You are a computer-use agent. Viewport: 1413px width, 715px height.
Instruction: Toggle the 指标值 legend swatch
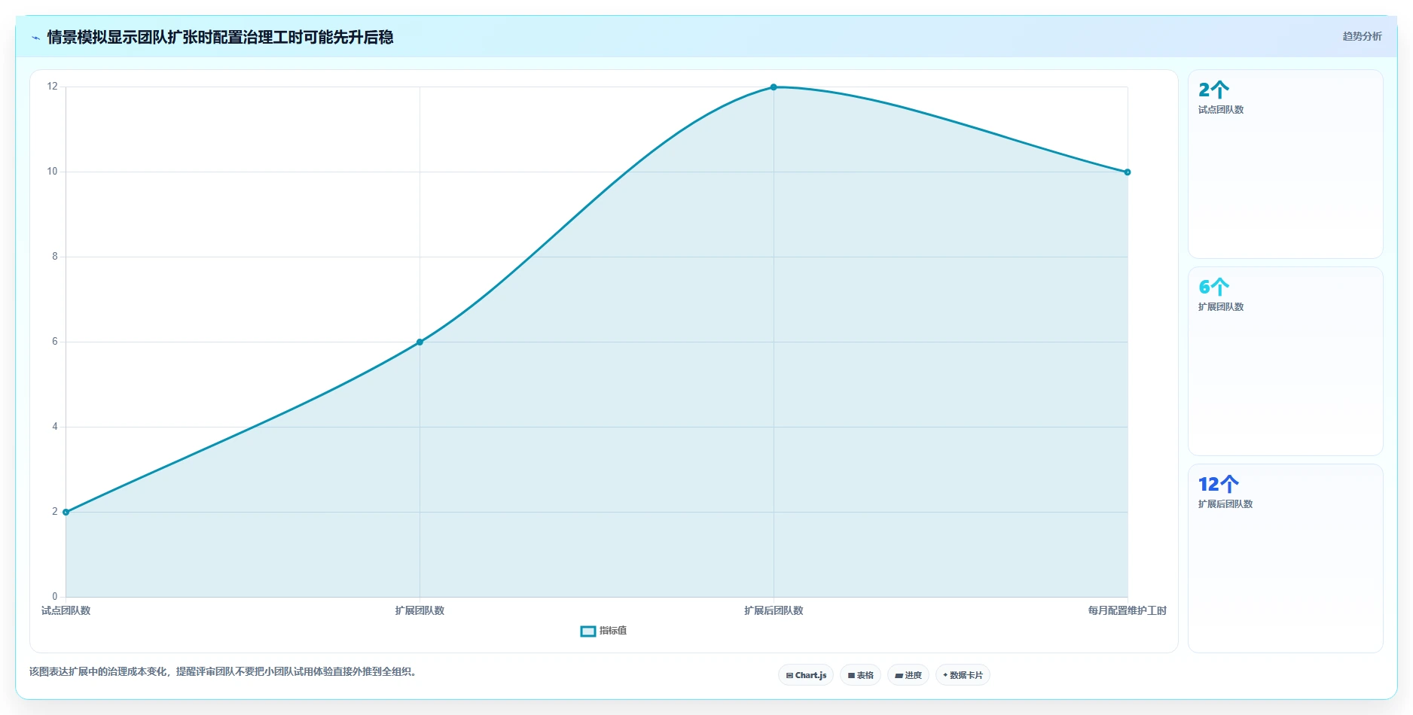click(588, 631)
